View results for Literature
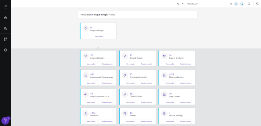 coord(91,121)
